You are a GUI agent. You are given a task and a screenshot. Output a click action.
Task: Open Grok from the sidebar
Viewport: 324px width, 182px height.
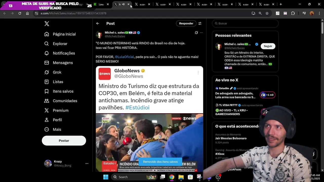coord(53,72)
